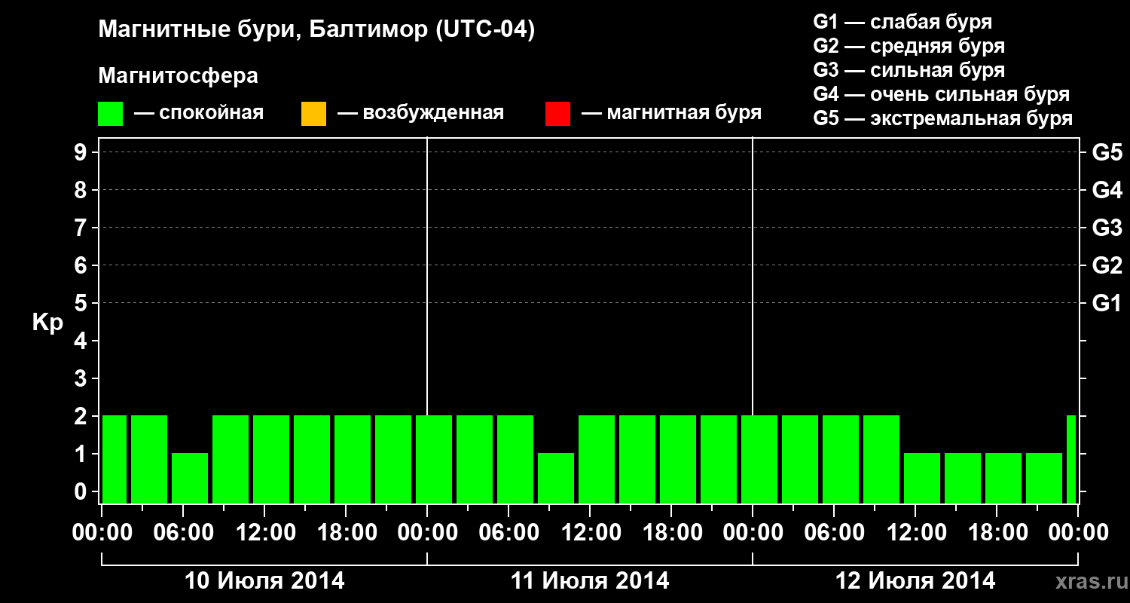Click '12:00' time label above 10 Июля

pos(264,532)
